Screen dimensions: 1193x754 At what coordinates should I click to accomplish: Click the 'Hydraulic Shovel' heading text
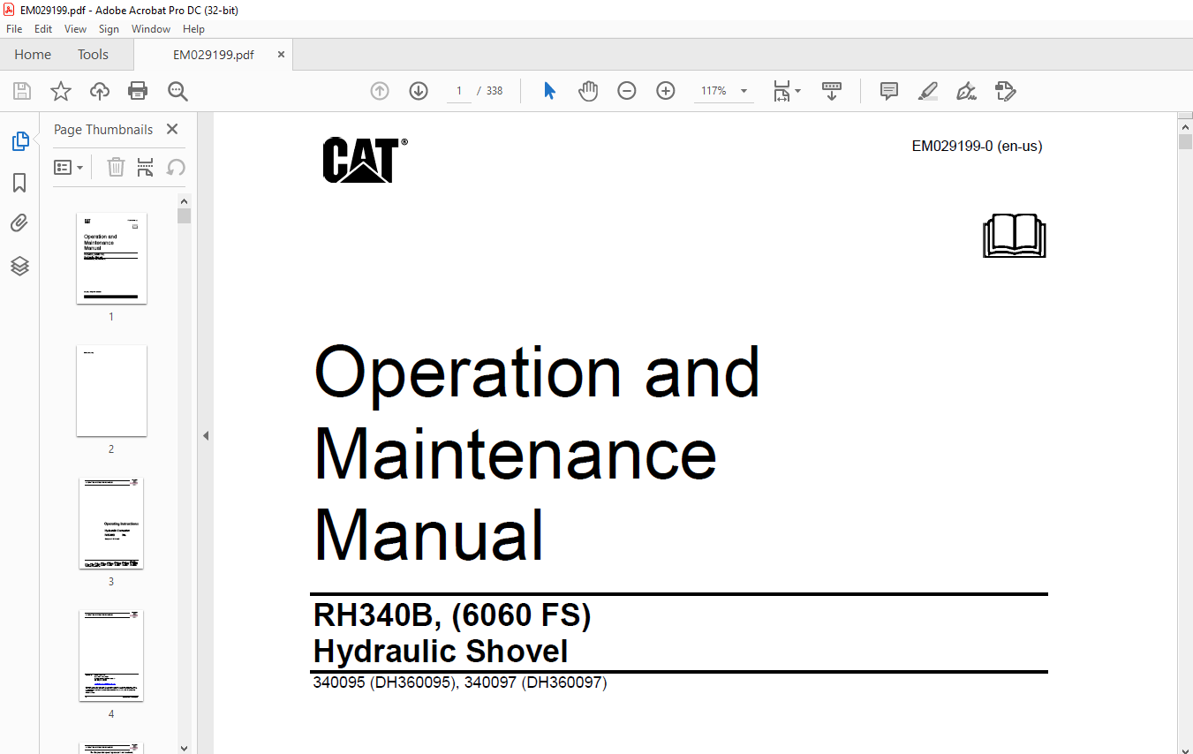(x=441, y=652)
